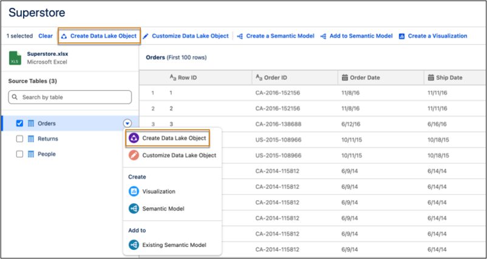
Task: Click Create a Semantic Model toolbar button
Action: [276, 36]
